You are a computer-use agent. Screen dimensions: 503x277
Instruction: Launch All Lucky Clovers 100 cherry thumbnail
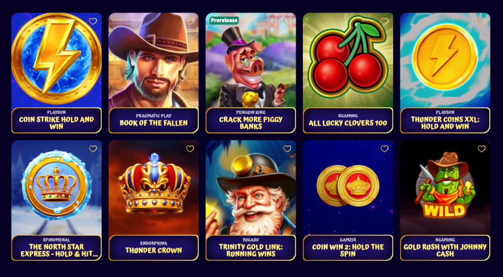[348, 60]
